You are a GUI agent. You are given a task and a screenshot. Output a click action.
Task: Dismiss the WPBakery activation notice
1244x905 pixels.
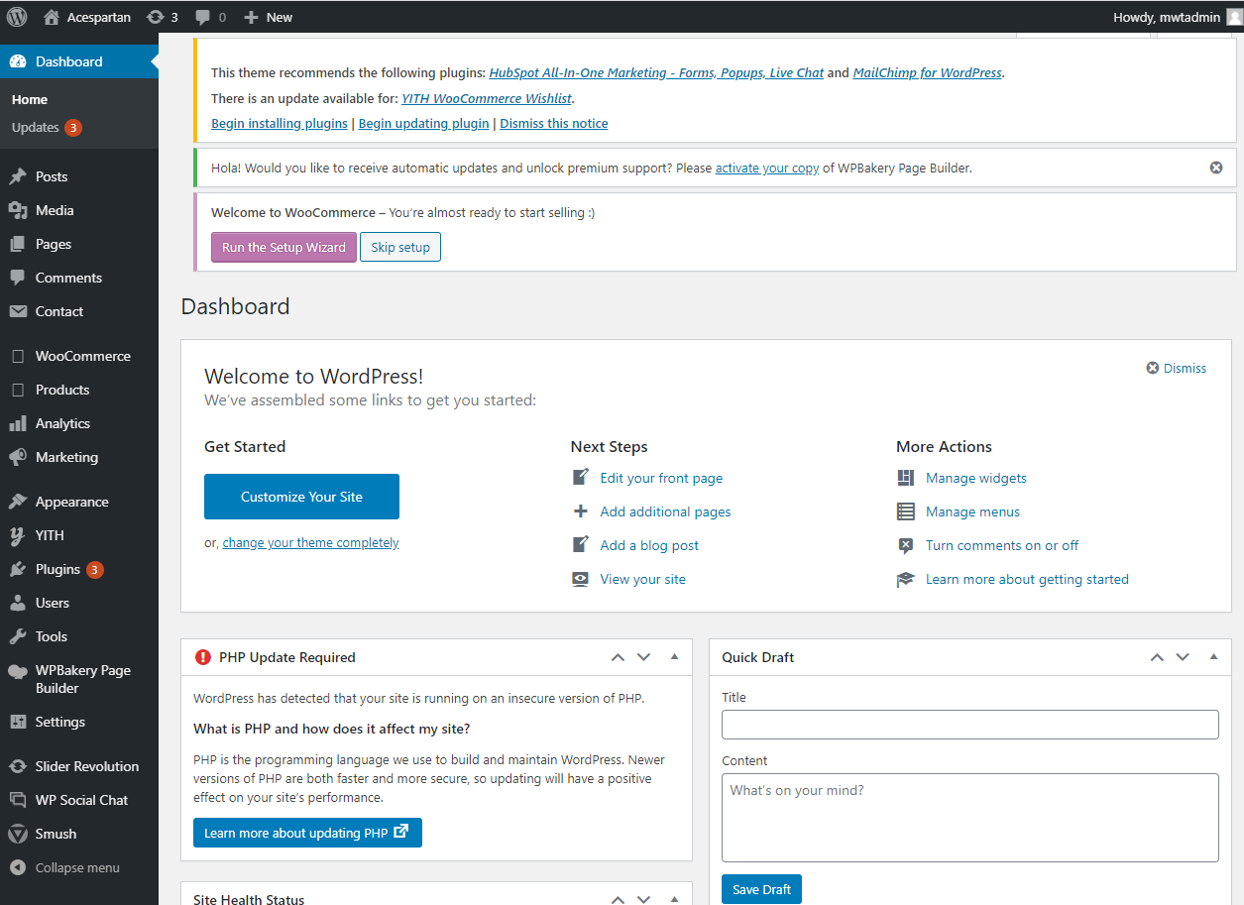pos(1216,168)
